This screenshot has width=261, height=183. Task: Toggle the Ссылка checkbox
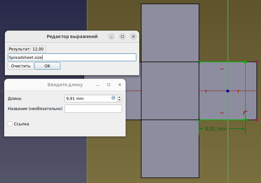pyautogui.click(x=10, y=124)
